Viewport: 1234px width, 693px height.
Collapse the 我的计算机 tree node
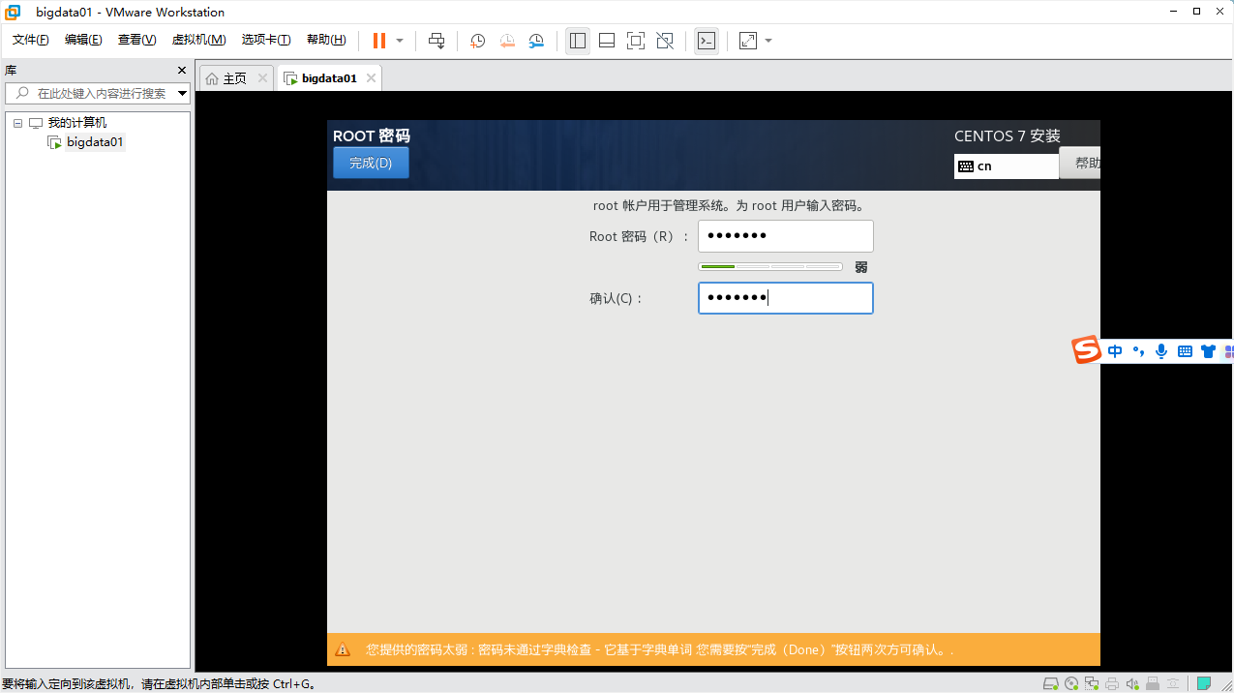tap(17, 123)
